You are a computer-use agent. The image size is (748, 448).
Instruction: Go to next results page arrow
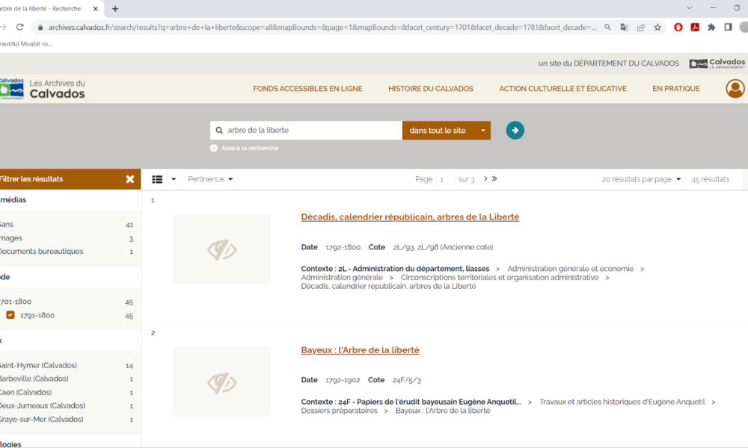(x=485, y=179)
